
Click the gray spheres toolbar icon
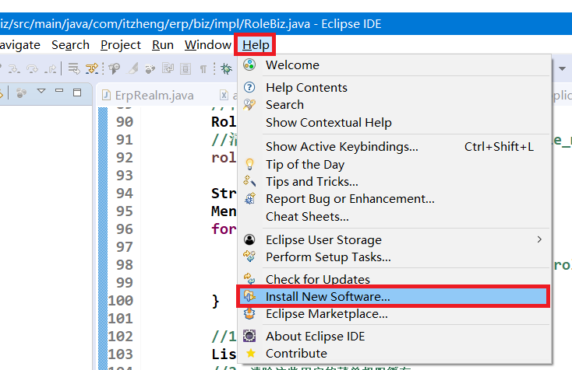tap(150, 68)
